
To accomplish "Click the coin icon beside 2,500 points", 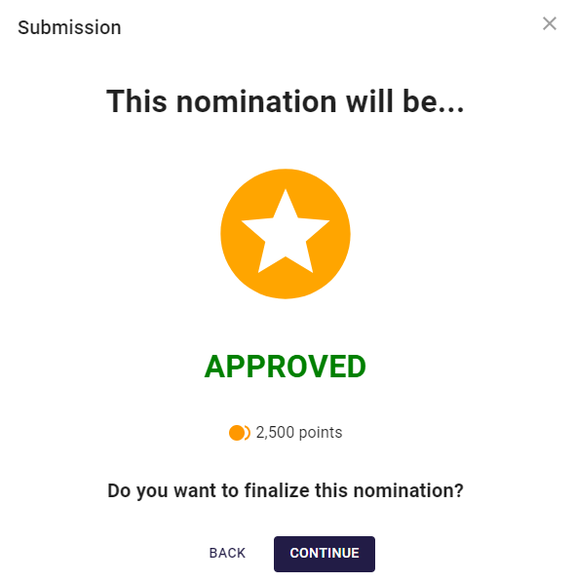I will 240,433.
